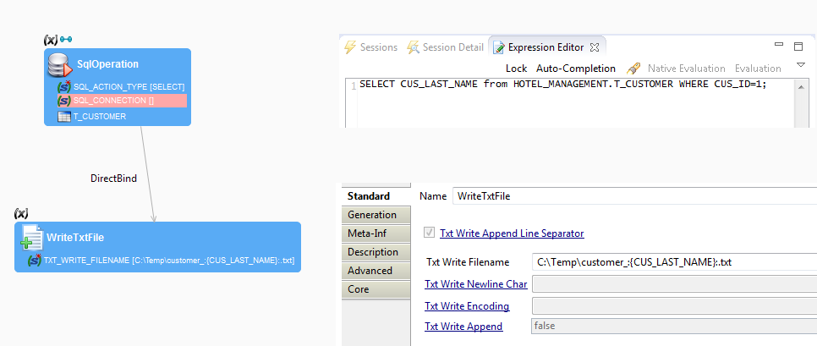Click the TXT_WRITE_FILENAME parameter icon
817x346 pixels.
pos(34,261)
